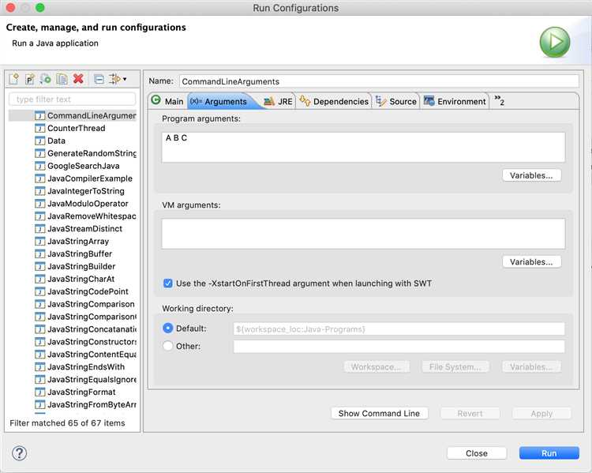The height and width of the screenshot is (473, 592).
Task: Click the icon beside JavaStringBuffer
Action: pos(40,254)
